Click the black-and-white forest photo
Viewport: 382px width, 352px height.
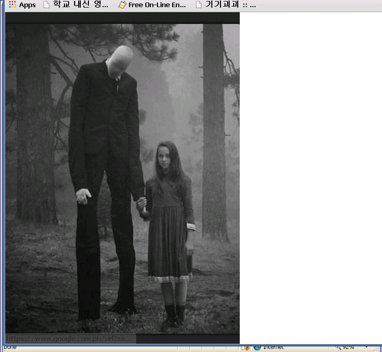tap(122, 179)
